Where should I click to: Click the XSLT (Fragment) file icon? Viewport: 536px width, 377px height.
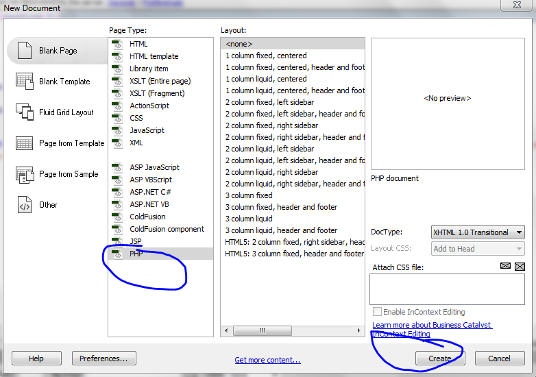coord(117,94)
